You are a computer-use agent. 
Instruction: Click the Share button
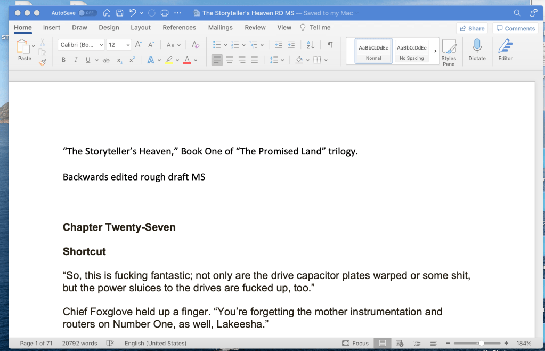(x=471, y=28)
